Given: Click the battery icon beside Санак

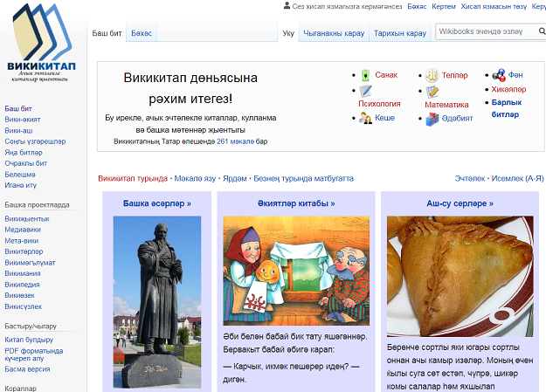Looking at the screenshot, I should click(365, 75).
